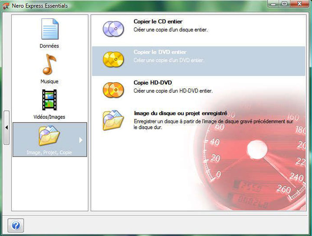Click the 'Enregistrer un disque à partir' description
This screenshot has height=236, width=312.
[x=213, y=124]
